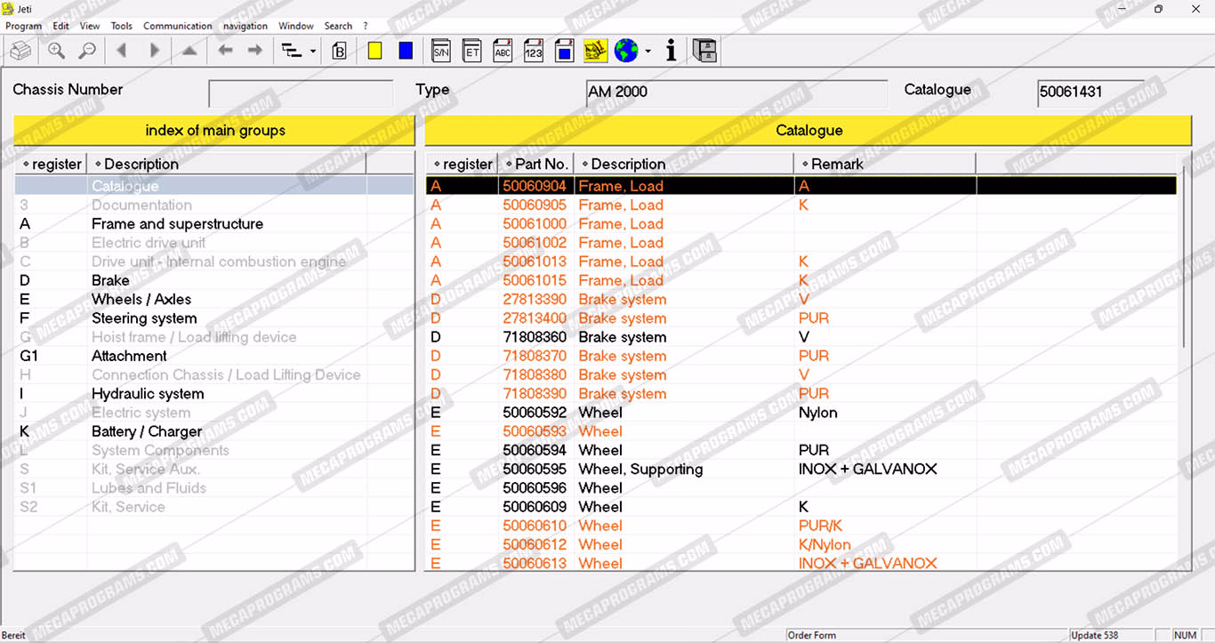Click the yellow forklift icon
The image size is (1215, 643).
pyautogui.click(x=595, y=52)
